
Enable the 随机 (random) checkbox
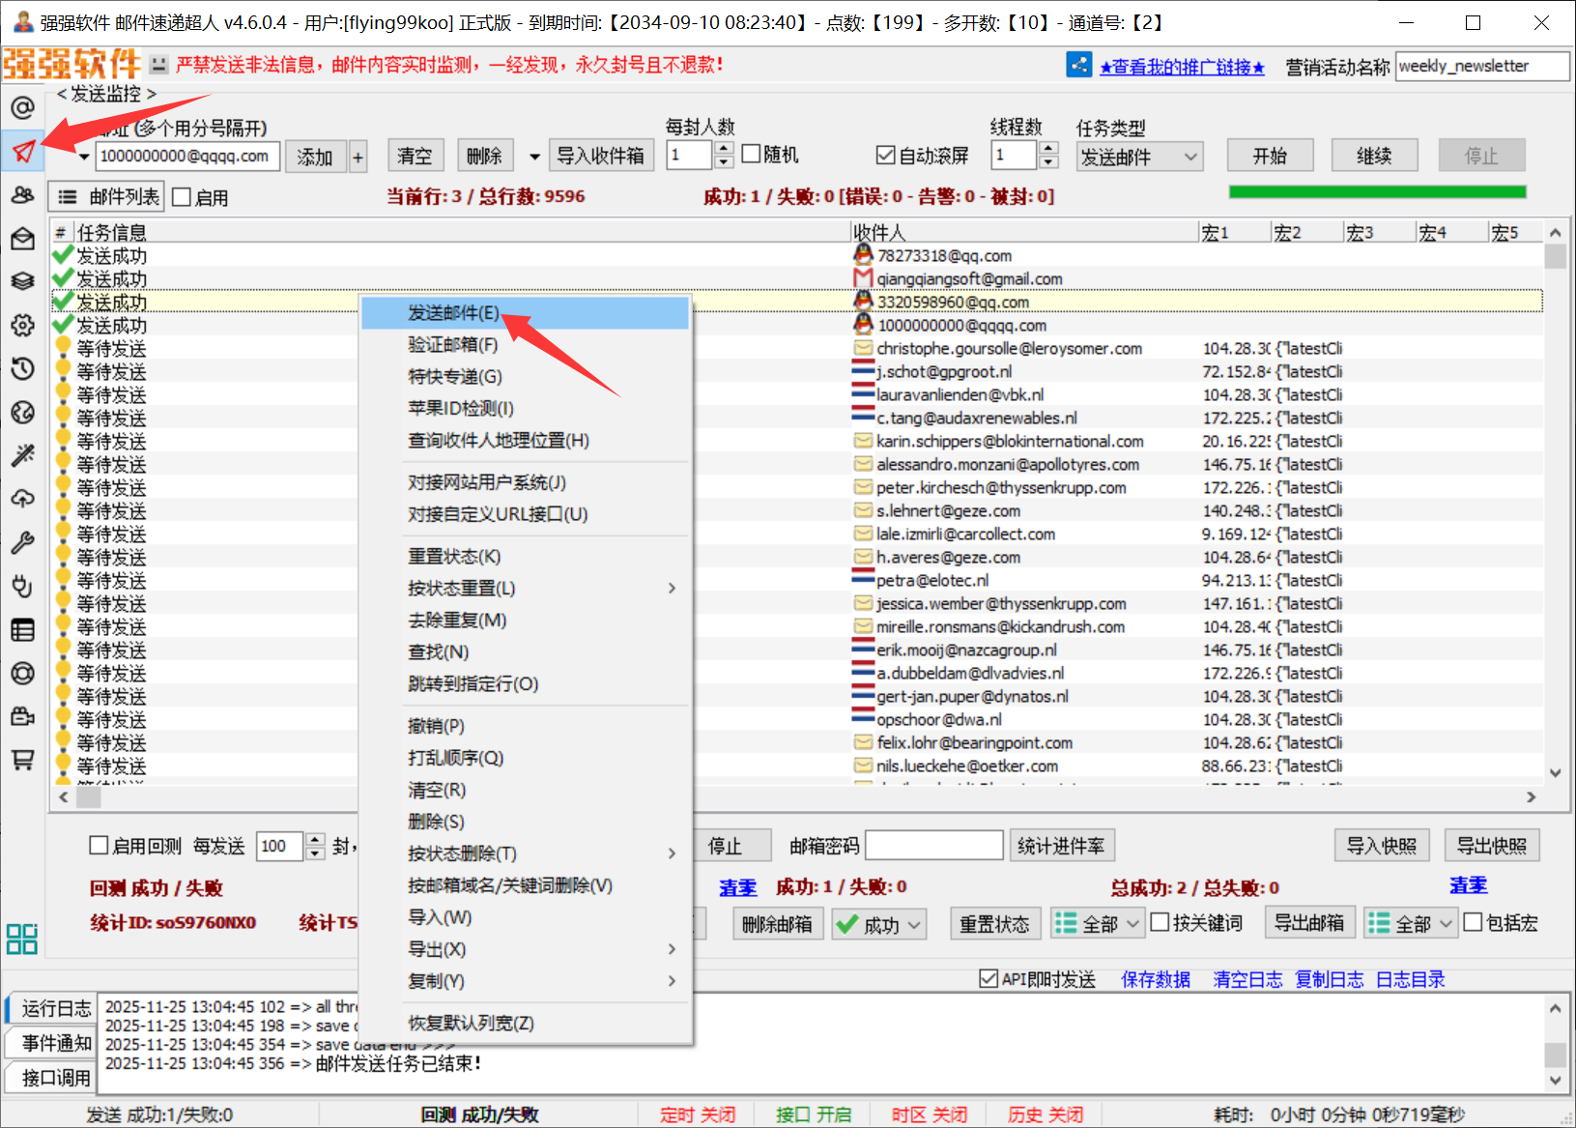[x=752, y=155]
